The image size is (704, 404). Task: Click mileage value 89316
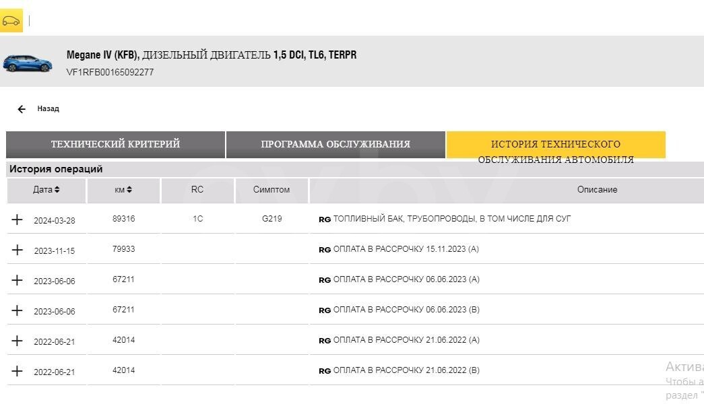click(x=123, y=219)
